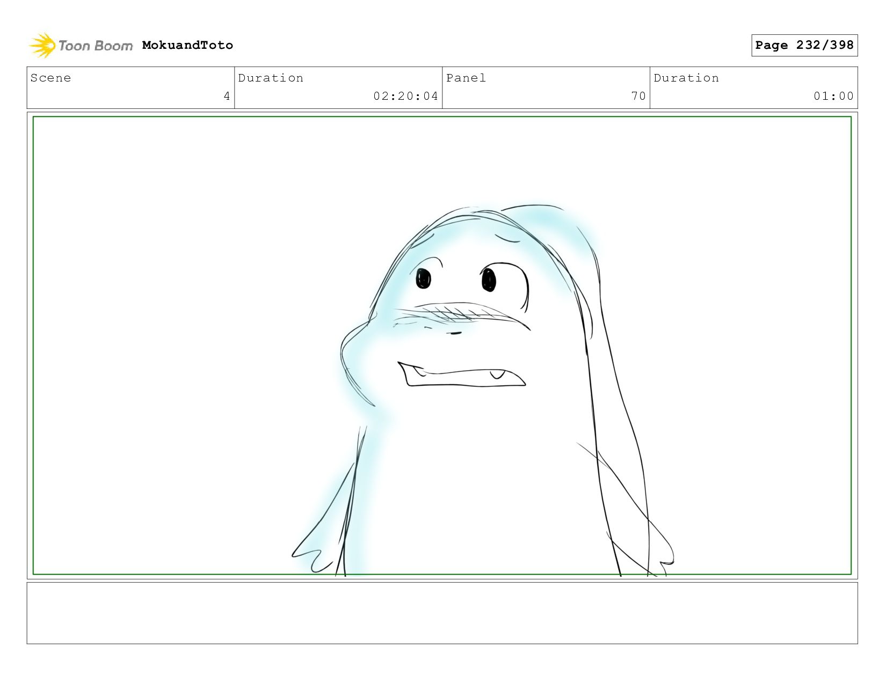
Task: Click the panel duration 01:00
Action: [x=833, y=96]
